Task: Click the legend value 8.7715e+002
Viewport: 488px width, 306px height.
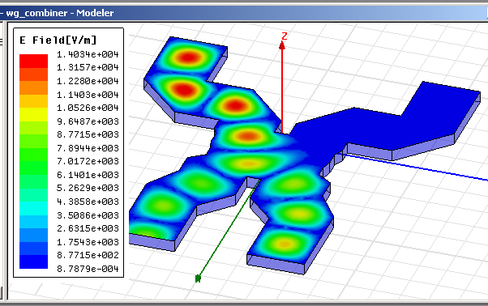Action: [x=88, y=255]
